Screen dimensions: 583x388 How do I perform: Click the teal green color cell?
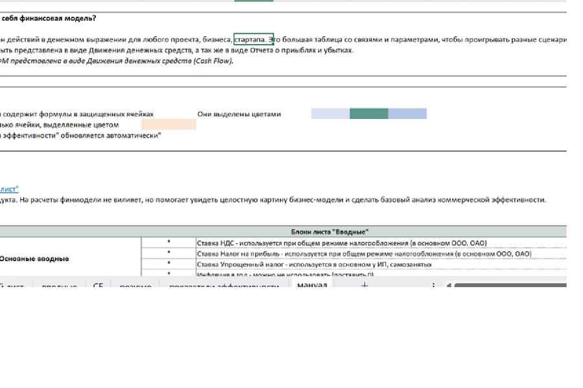[369, 114]
